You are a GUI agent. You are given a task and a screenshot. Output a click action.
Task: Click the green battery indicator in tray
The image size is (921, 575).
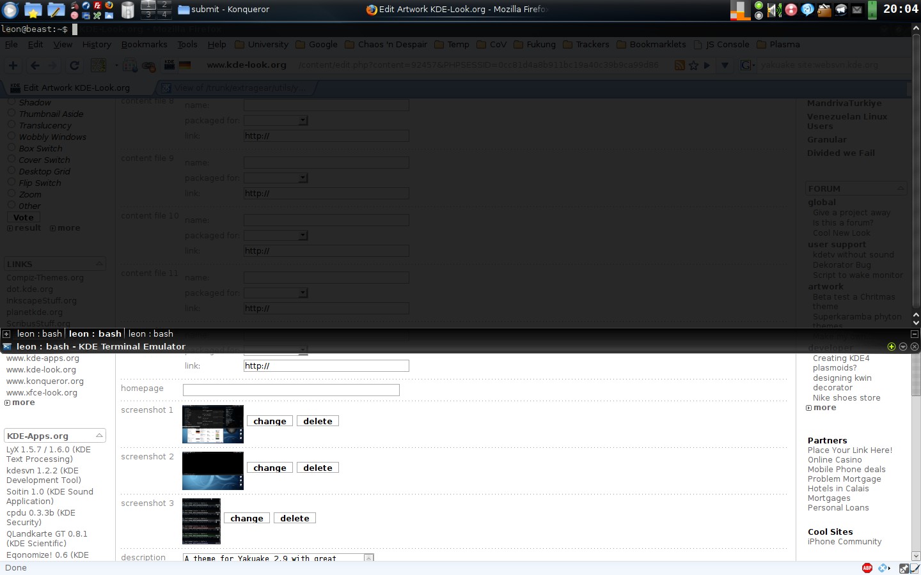pos(872,10)
